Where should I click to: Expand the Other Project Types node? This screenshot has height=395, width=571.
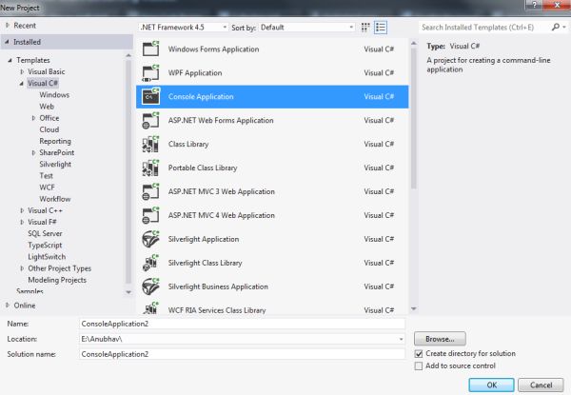click(22, 268)
